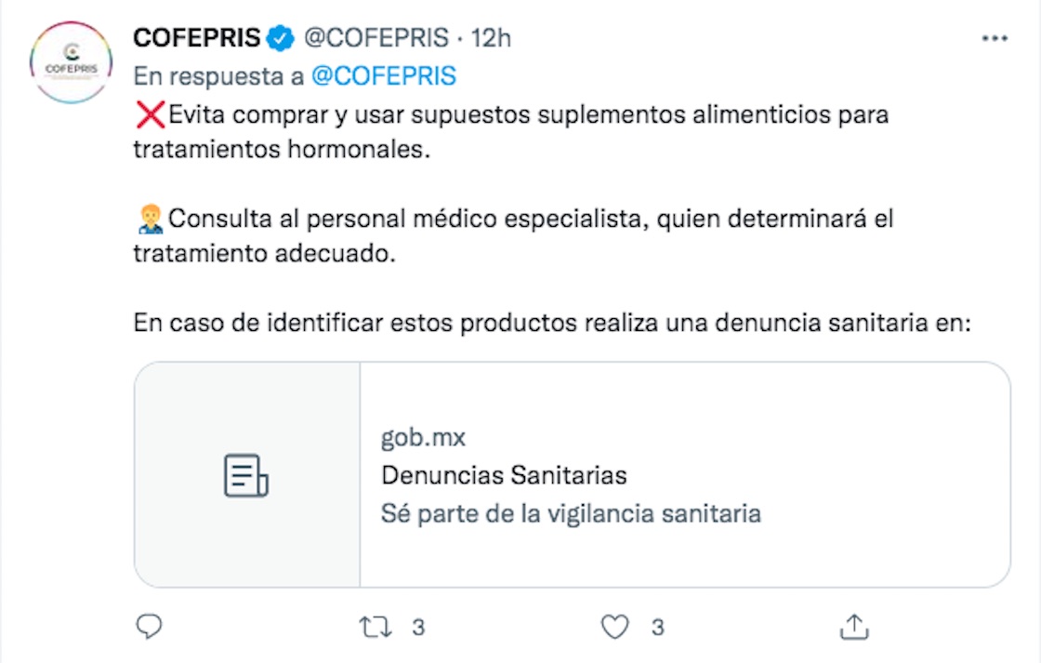Image resolution: width=1041 pixels, height=663 pixels.
Task: Open the Denuncias Sanitarias card title
Action: (x=504, y=475)
